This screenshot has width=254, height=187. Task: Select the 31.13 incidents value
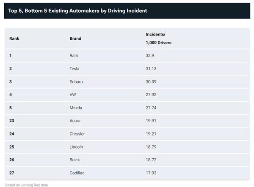coord(151,69)
